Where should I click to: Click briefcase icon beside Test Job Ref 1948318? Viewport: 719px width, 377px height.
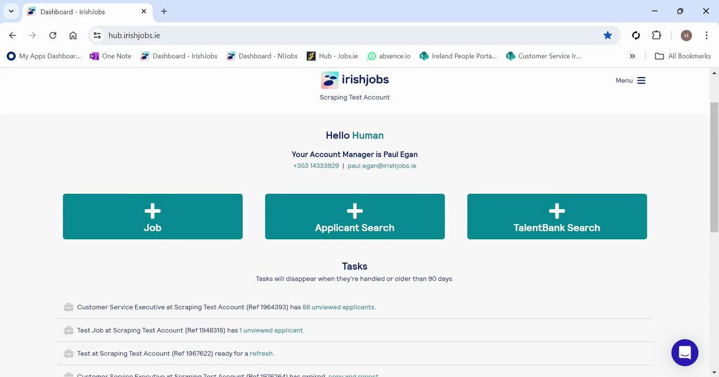69,330
